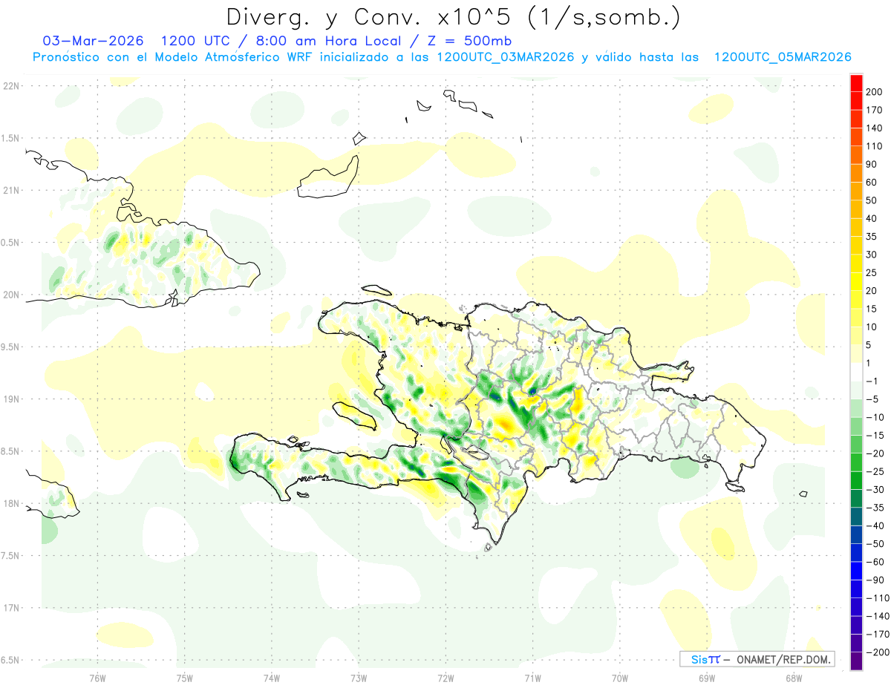Click the '71W' longitude label
The image size is (891, 688).
click(x=532, y=678)
